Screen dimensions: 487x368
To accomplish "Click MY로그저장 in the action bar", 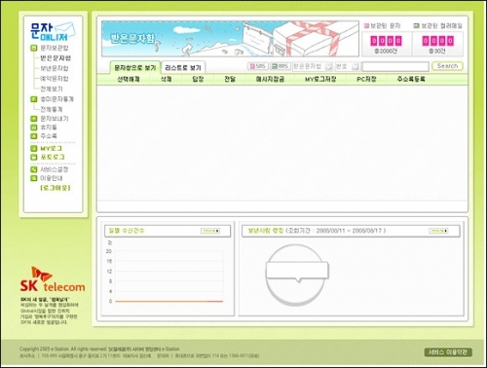I will pyautogui.click(x=320, y=79).
